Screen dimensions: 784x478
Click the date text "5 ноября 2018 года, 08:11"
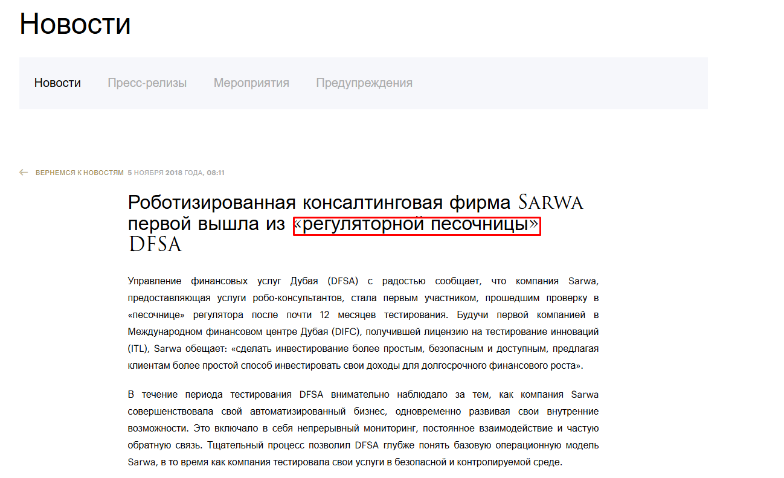click(176, 173)
